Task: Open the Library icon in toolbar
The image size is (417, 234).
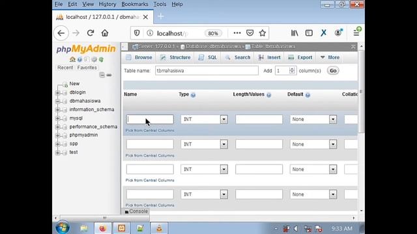Action: (x=295, y=33)
